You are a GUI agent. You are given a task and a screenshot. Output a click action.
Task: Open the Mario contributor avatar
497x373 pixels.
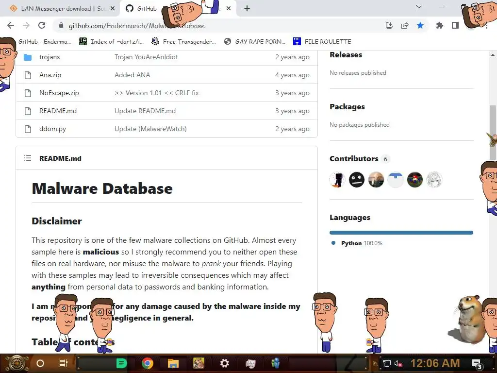pos(414,180)
